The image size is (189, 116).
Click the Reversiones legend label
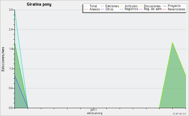coord(176,9)
